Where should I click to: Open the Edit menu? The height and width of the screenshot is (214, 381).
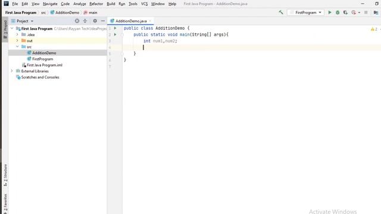point(24,4)
